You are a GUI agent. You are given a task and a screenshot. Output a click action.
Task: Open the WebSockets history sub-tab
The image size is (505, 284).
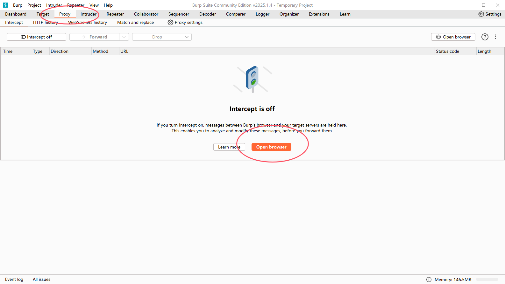[88, 22]
